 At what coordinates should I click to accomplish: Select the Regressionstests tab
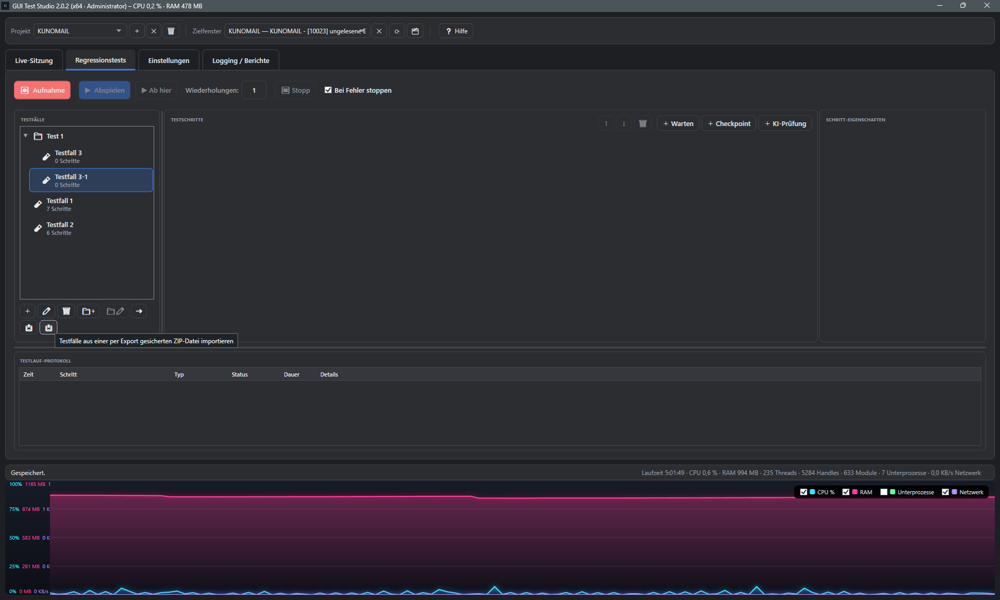pyautogui.click(x=101, y=60)
